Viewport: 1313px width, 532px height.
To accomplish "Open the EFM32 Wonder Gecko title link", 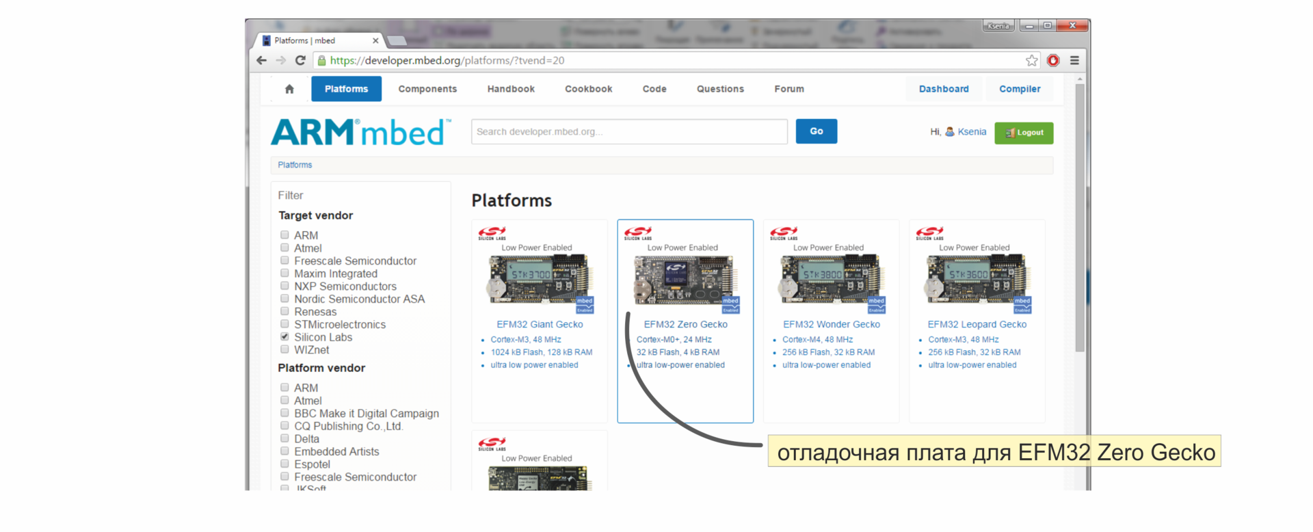I will click(832, 324).
